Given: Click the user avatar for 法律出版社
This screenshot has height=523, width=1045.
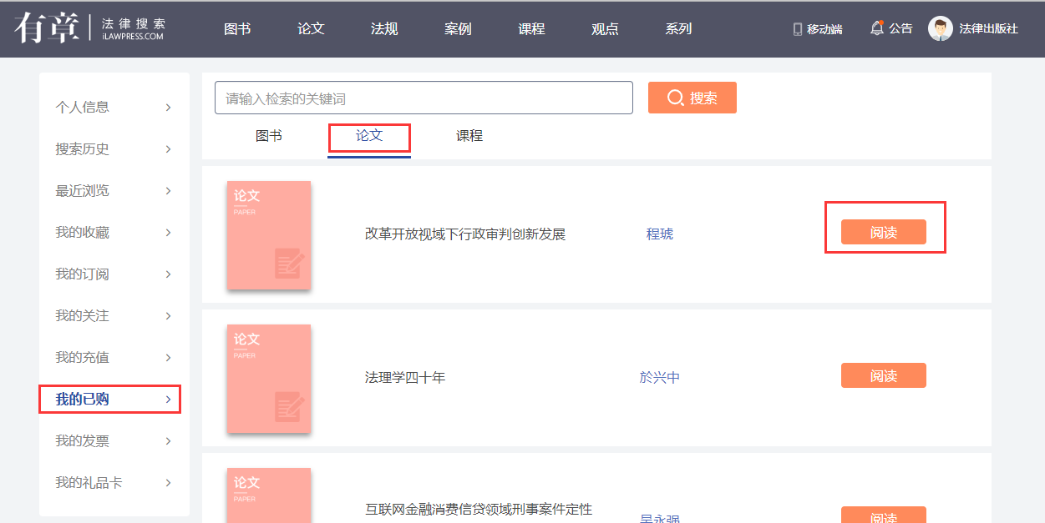Looking at the screenshot, I should [940, 29].
